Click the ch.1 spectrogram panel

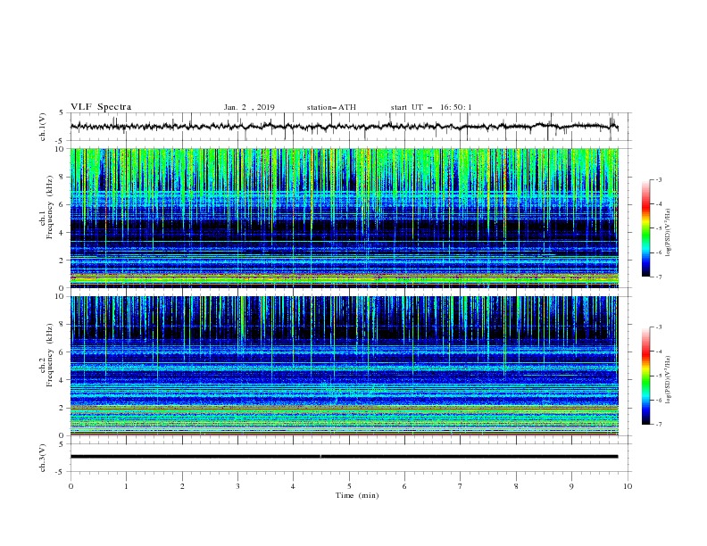pyautogui.click(x=345, y=218)
